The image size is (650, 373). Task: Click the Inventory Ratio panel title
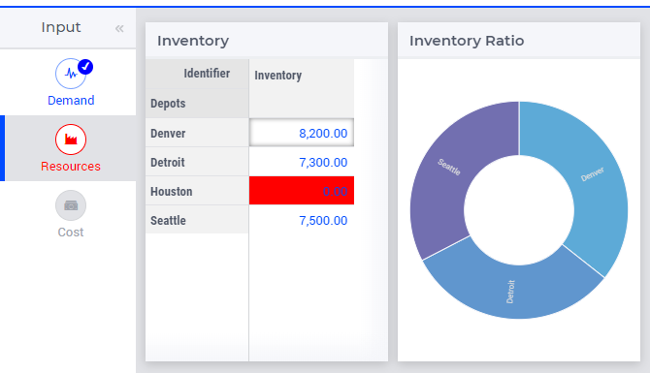coord(467,41)
